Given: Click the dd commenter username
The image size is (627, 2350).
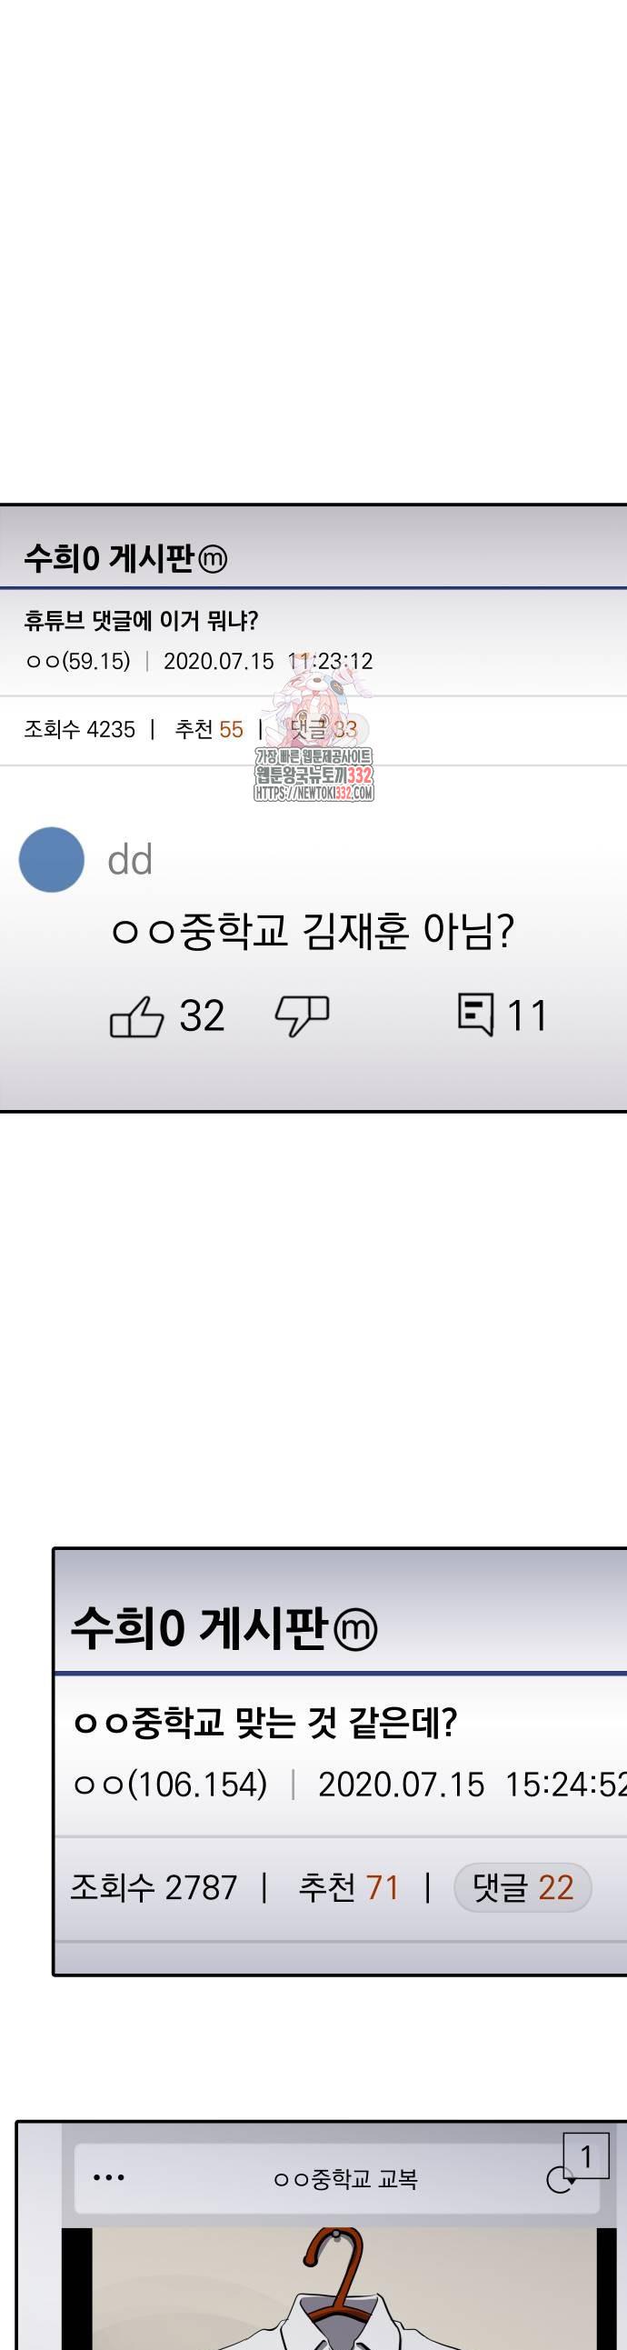Looking at the screenshot, I should (x=129, y=860).
